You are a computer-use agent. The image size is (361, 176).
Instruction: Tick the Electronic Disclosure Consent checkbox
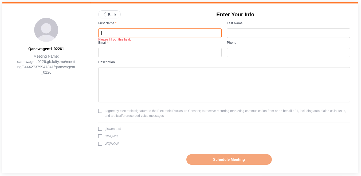point(100,111)
